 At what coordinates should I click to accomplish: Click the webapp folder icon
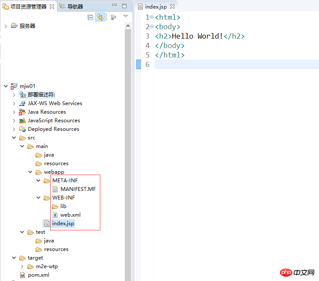[x=39, y=172]
